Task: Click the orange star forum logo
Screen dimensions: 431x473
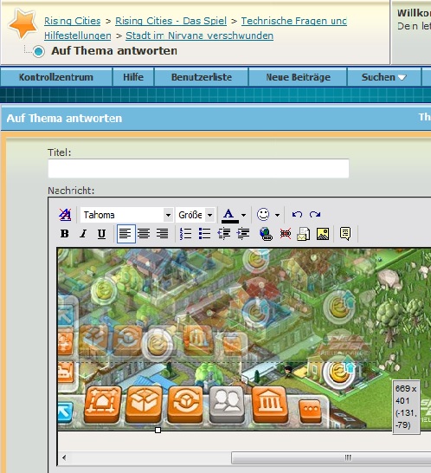Action: tap(23, 24)
